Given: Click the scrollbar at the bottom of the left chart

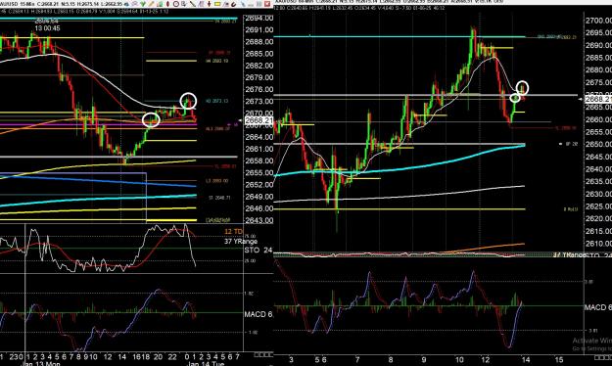Looking at the screenshot, I should point(262,354).
